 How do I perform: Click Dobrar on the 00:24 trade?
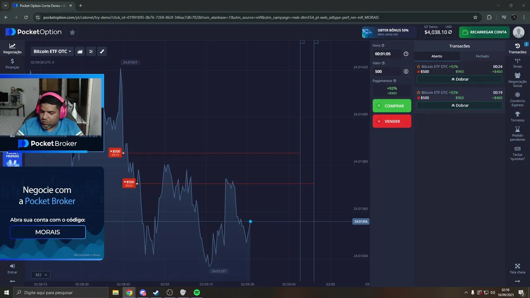(x=460, y=79)
